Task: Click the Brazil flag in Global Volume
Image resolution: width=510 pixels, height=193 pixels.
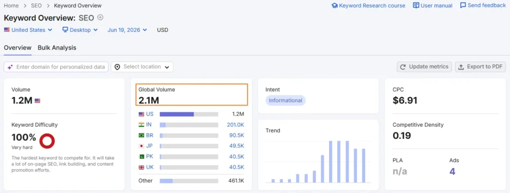Action: point(141,135)
